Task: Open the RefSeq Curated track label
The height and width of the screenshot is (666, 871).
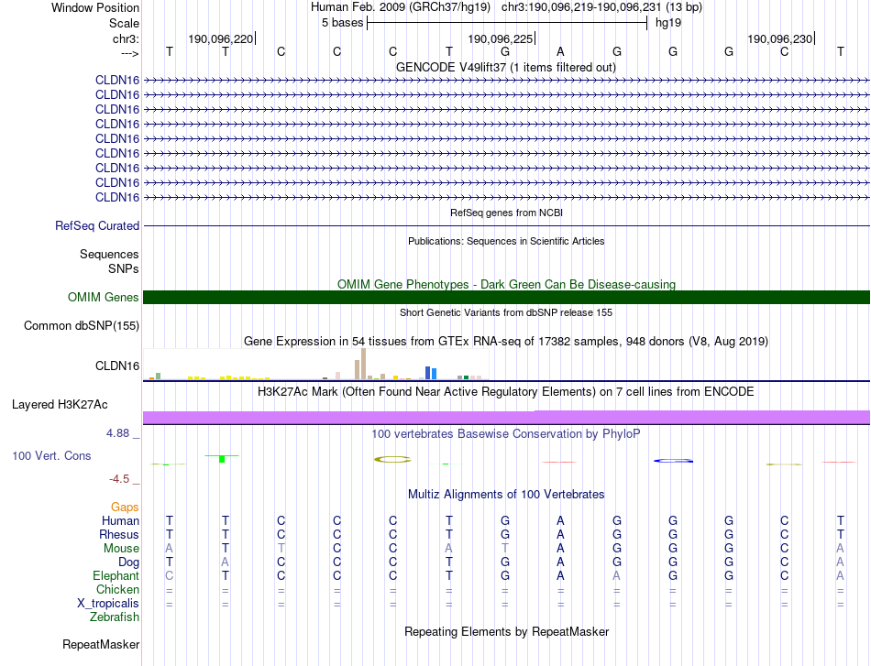Action: [97, 226]
